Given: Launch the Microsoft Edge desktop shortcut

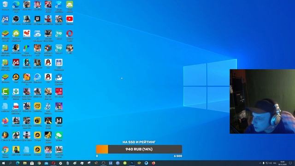Looking at the screenshot, I should pos(16,4).
